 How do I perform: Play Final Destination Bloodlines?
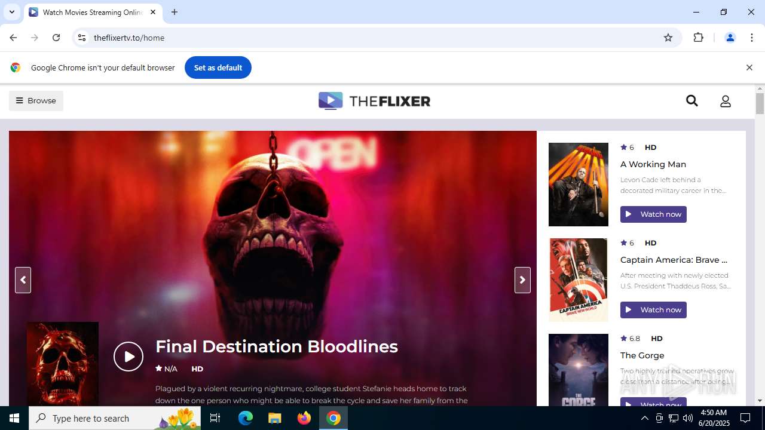(x=128, y=357)
